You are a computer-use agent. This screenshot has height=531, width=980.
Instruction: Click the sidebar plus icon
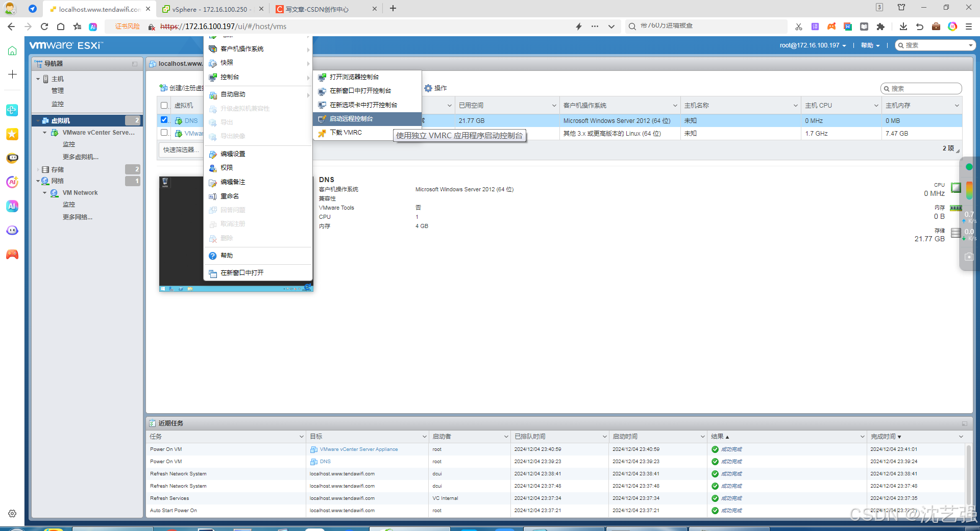[x=12, y=74]
